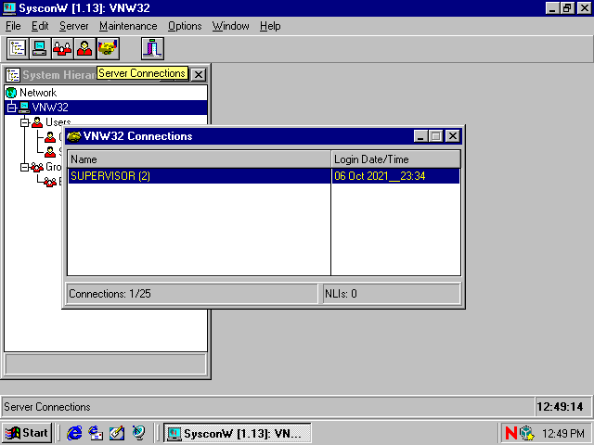594x445 pixels.
Task: Open the System Hierarchy toolbar icon
Action: pyautogui.click(x=18, y=48)
